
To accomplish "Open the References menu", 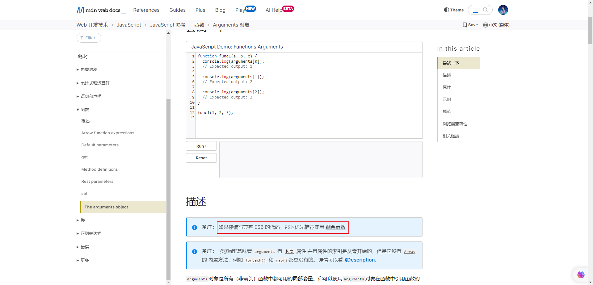I will [x=146, y=10].
